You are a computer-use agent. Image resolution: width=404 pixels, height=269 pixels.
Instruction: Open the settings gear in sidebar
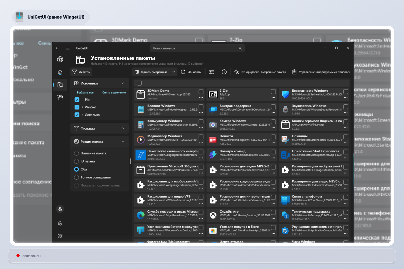point(60,223)
